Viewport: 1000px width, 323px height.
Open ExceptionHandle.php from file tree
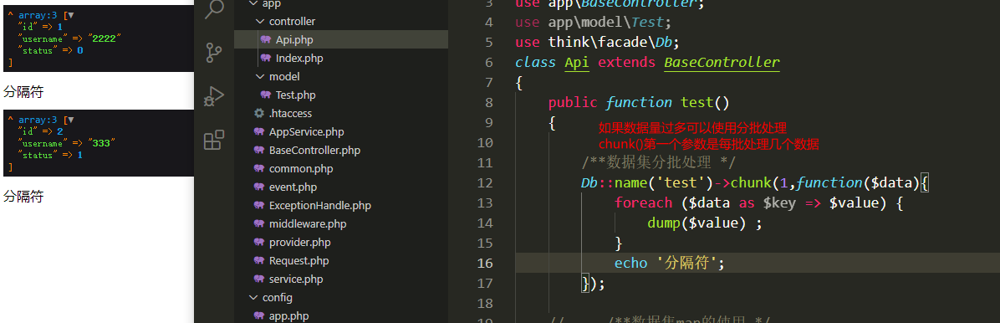[x=320, y=206]
